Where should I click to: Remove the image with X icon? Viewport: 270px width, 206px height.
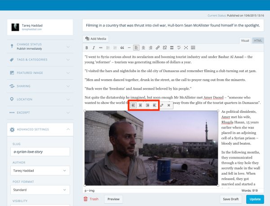coord(169,105)
